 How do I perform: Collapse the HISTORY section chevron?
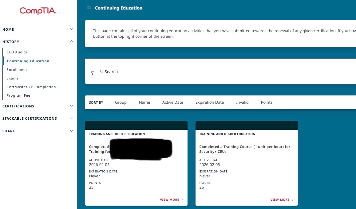click(x=71, y=41)
